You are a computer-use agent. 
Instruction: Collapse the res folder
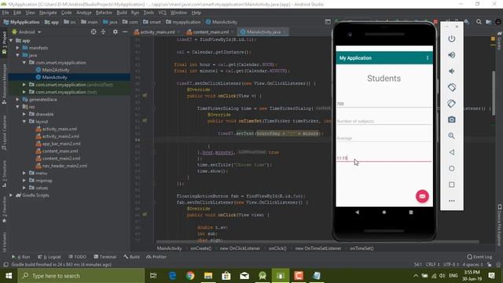pos(18,107)
